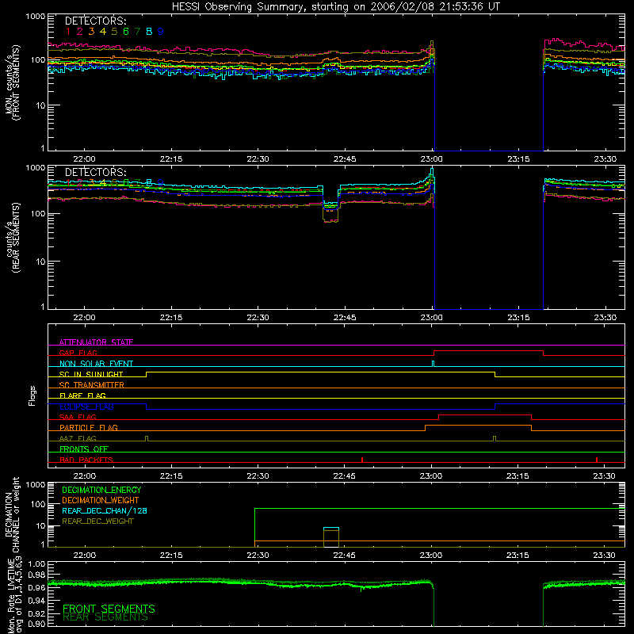Click the 10 y-axis label of rear segments plot
The width and height of the screenshot is (634, 634).
(x=40, y=262)
